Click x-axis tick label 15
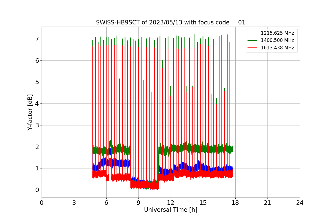 203,203
